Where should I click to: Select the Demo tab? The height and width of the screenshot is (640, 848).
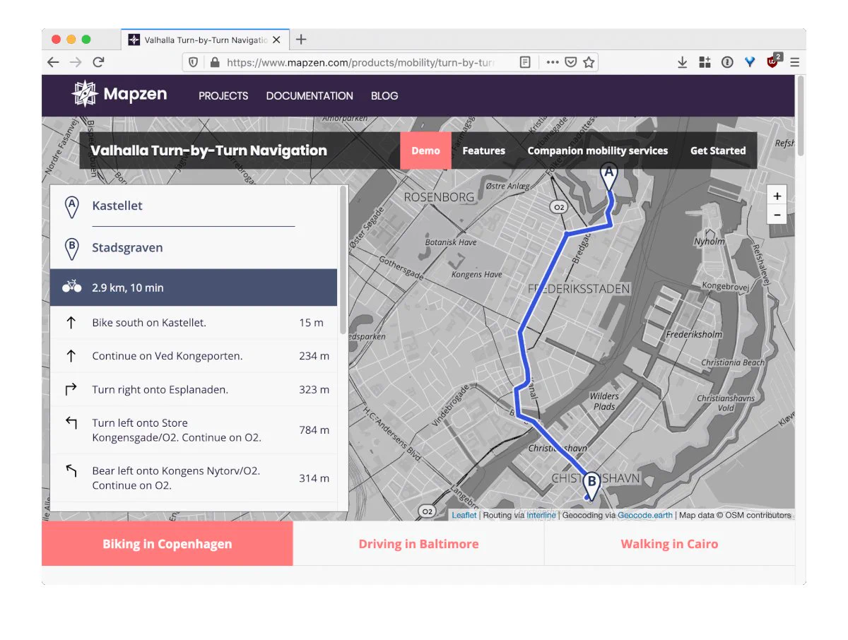coord(425,150)
